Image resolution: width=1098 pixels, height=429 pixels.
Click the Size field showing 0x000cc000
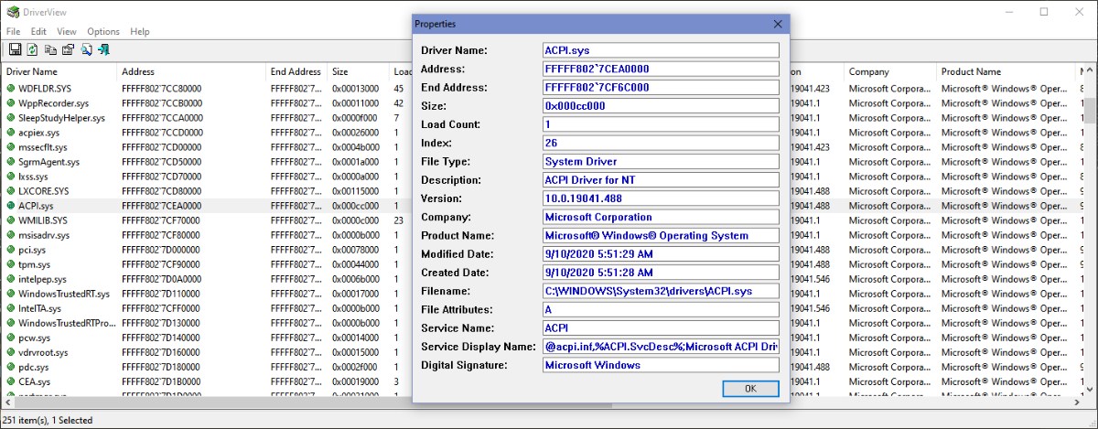click(x=661, y=105)
